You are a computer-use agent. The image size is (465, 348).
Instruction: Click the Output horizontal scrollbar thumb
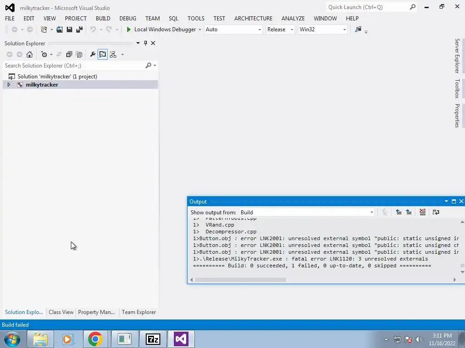point(241,280)
